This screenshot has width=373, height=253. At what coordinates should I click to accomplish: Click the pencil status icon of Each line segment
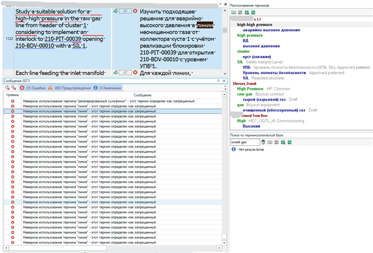tap(116, 72)
